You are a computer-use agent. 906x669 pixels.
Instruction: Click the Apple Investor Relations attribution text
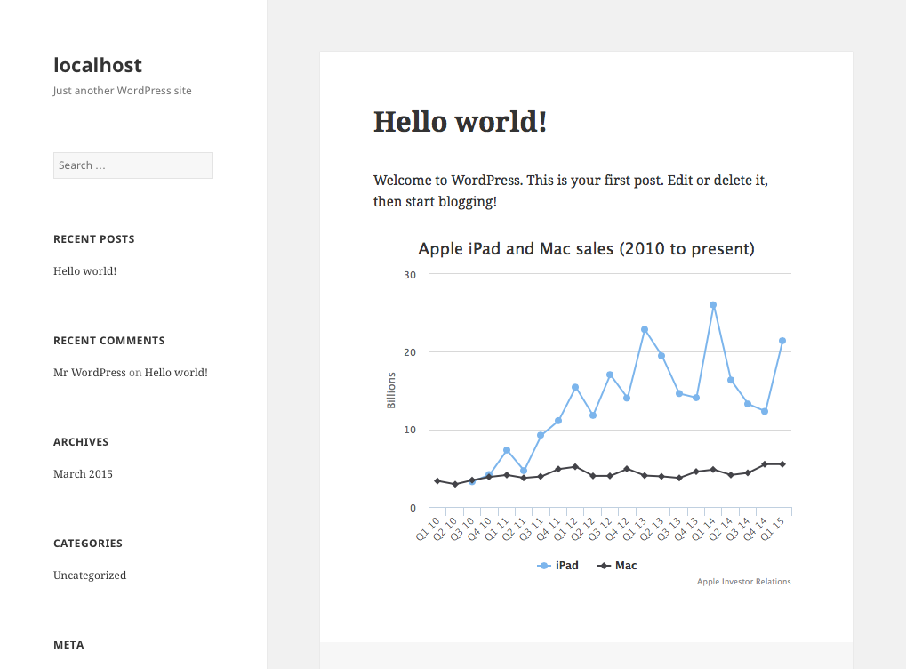tap(743, 581)
